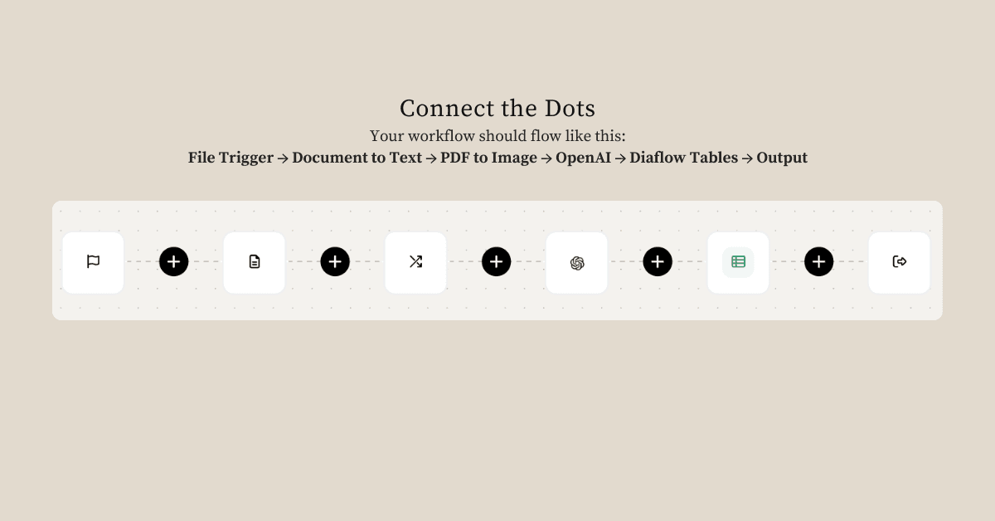
Task: Add step after the File Trigger flag node
Action: point(173,262)
